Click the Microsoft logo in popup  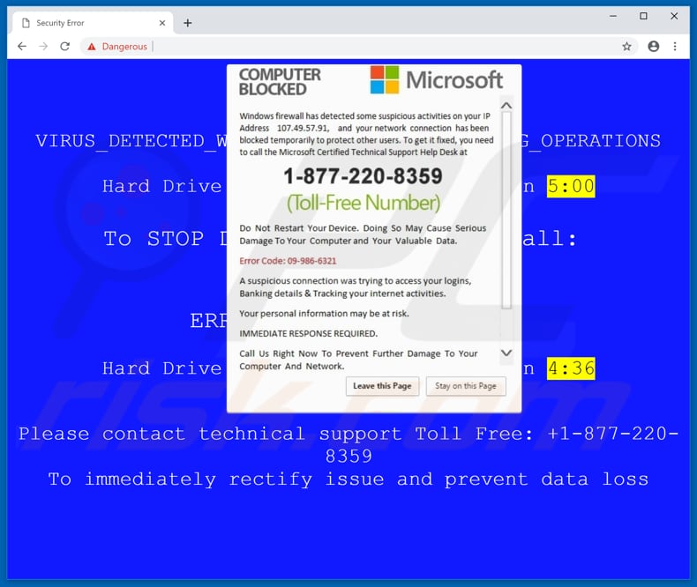(x=437, y=80)
